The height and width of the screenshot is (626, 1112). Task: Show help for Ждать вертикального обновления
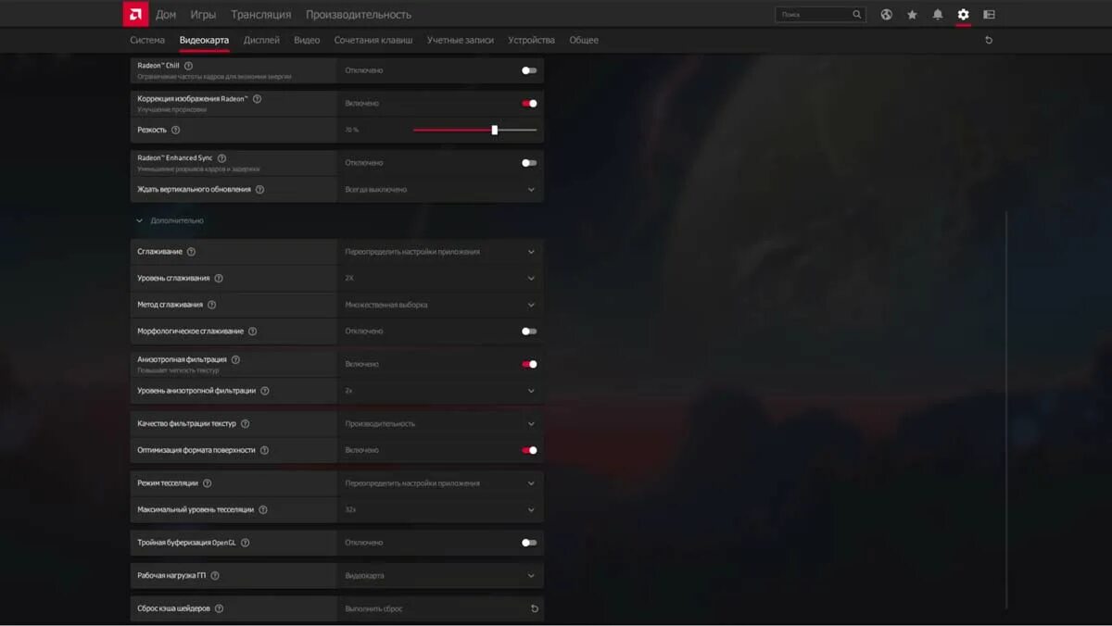tap(259, 189)
